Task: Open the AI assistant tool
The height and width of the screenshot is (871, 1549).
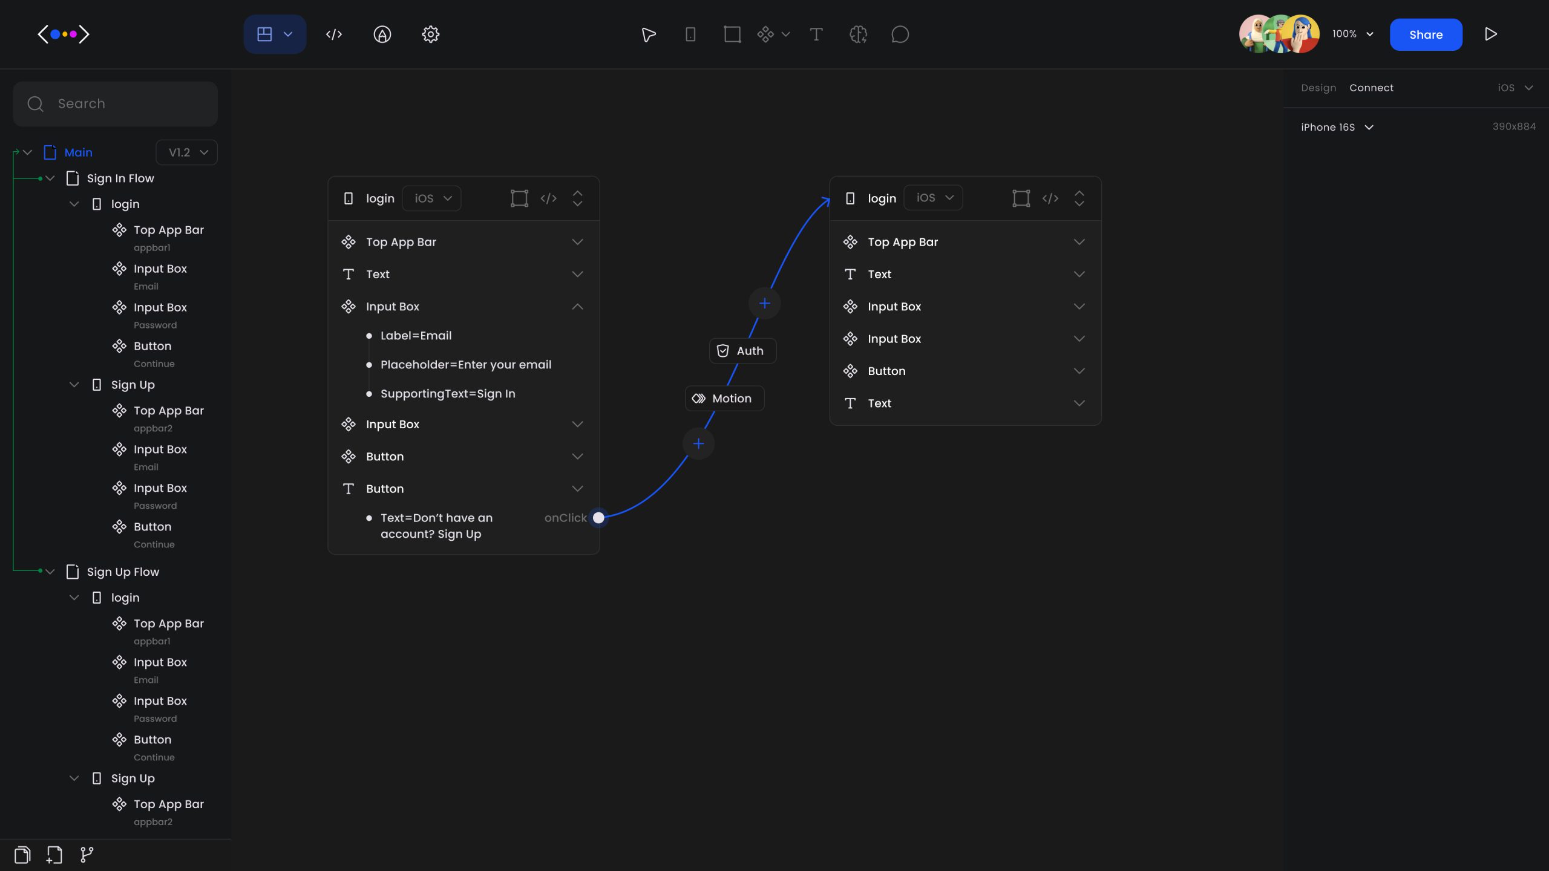Action: [x=859, y=34]
